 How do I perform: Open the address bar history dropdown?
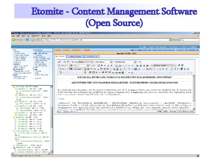click(170, 40)
